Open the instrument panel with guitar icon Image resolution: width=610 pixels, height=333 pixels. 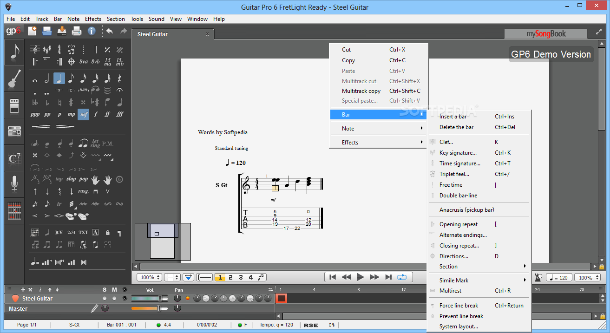14,79
